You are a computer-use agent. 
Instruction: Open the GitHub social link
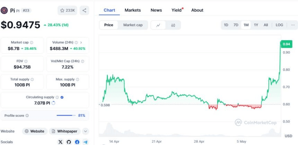[x=69, y=142]
